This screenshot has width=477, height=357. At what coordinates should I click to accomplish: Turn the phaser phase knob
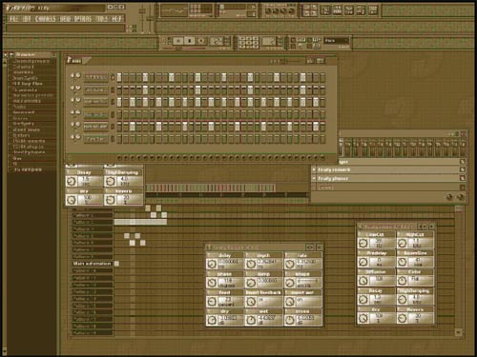coord(212,283)
